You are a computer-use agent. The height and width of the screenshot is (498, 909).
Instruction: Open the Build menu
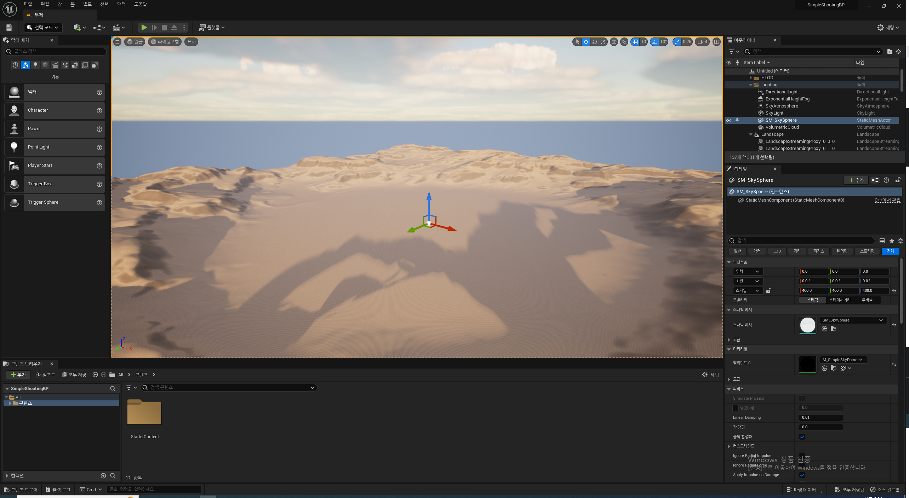[87, 4]
